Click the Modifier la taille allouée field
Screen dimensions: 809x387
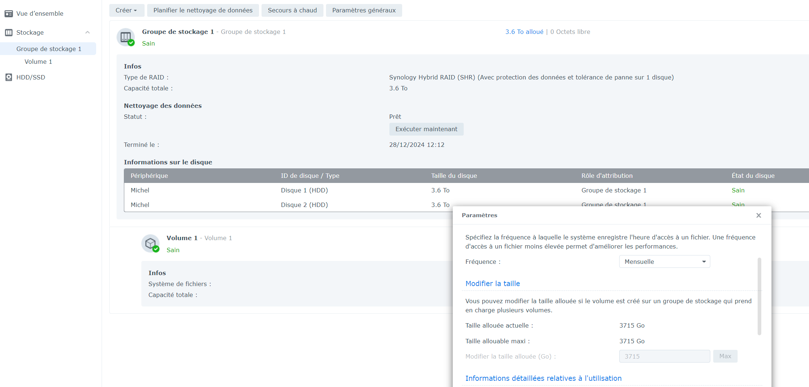click(664, 356)
